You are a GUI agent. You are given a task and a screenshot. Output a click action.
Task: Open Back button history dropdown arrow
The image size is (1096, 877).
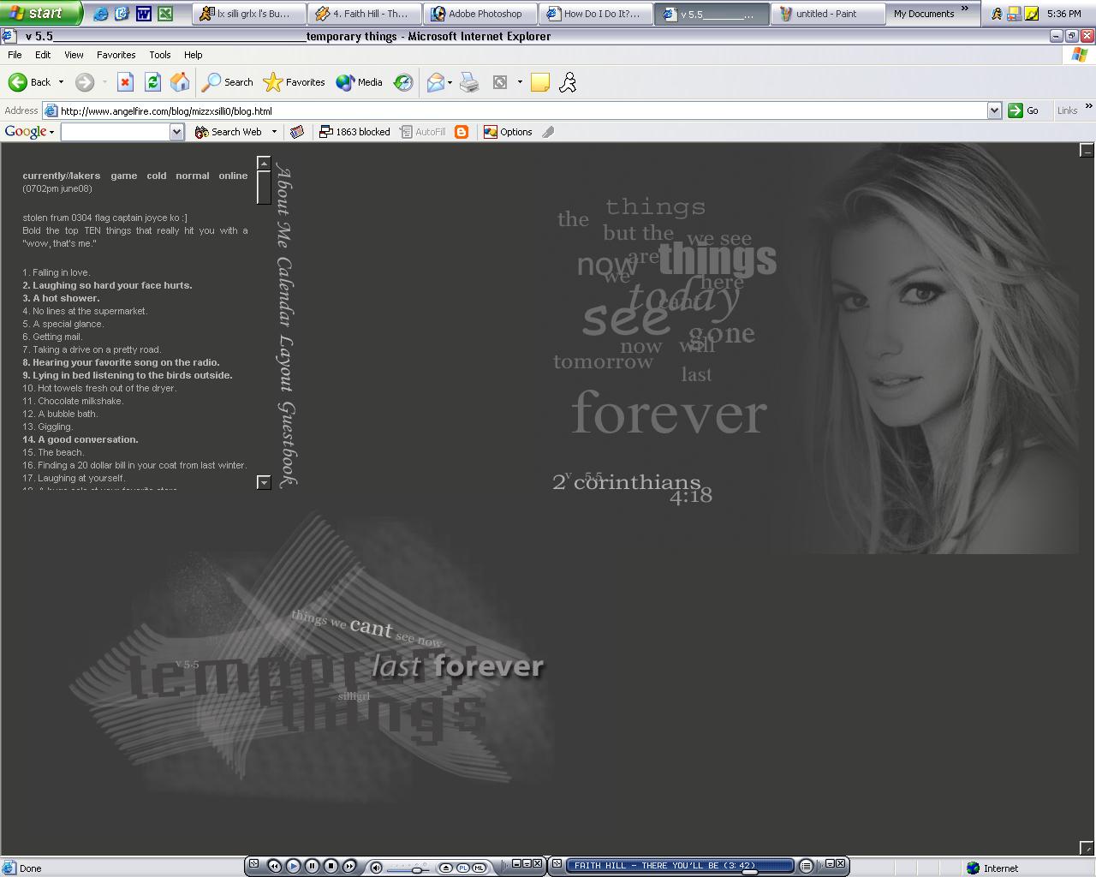point(61,82)
